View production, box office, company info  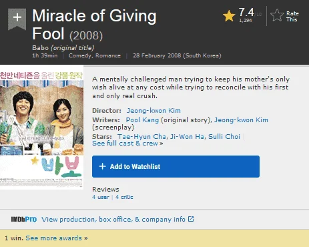pos(113,220)
